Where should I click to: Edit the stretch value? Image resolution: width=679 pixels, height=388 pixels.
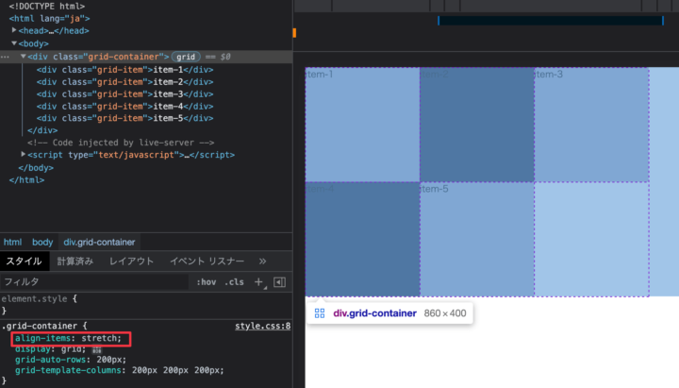(99, 338)
